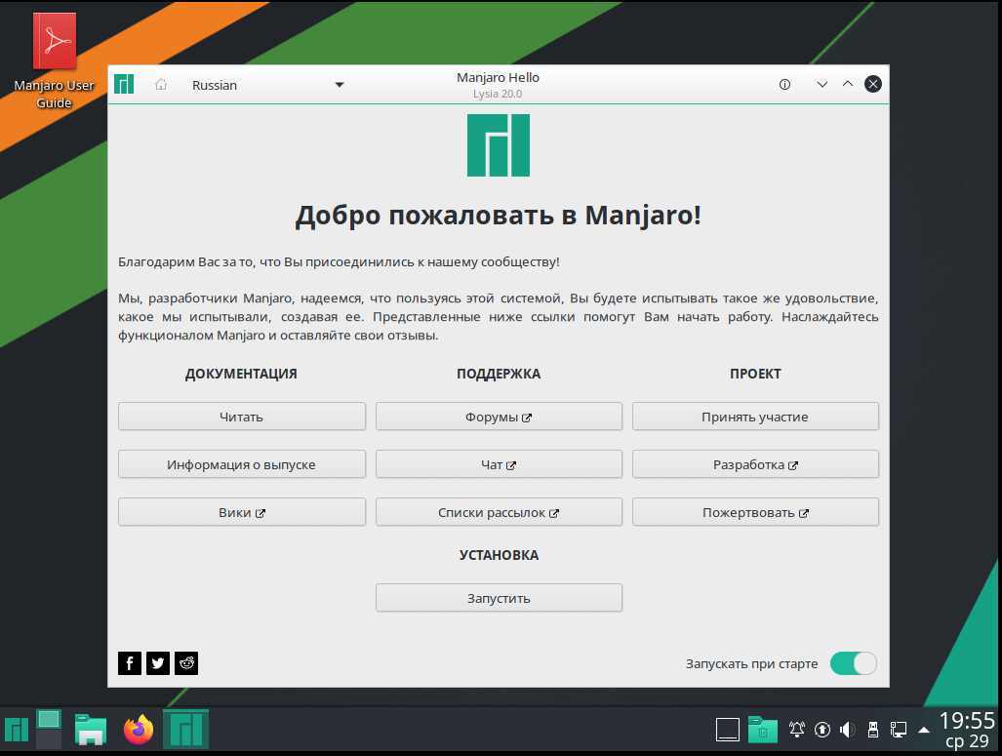This screenshot has height=756, width=1002.
Task: Open the file manager from taskbar
Action: [x=90, y=729]
